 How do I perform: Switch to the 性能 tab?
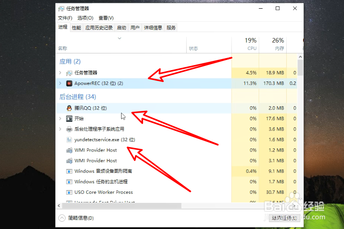coord(76,28)
